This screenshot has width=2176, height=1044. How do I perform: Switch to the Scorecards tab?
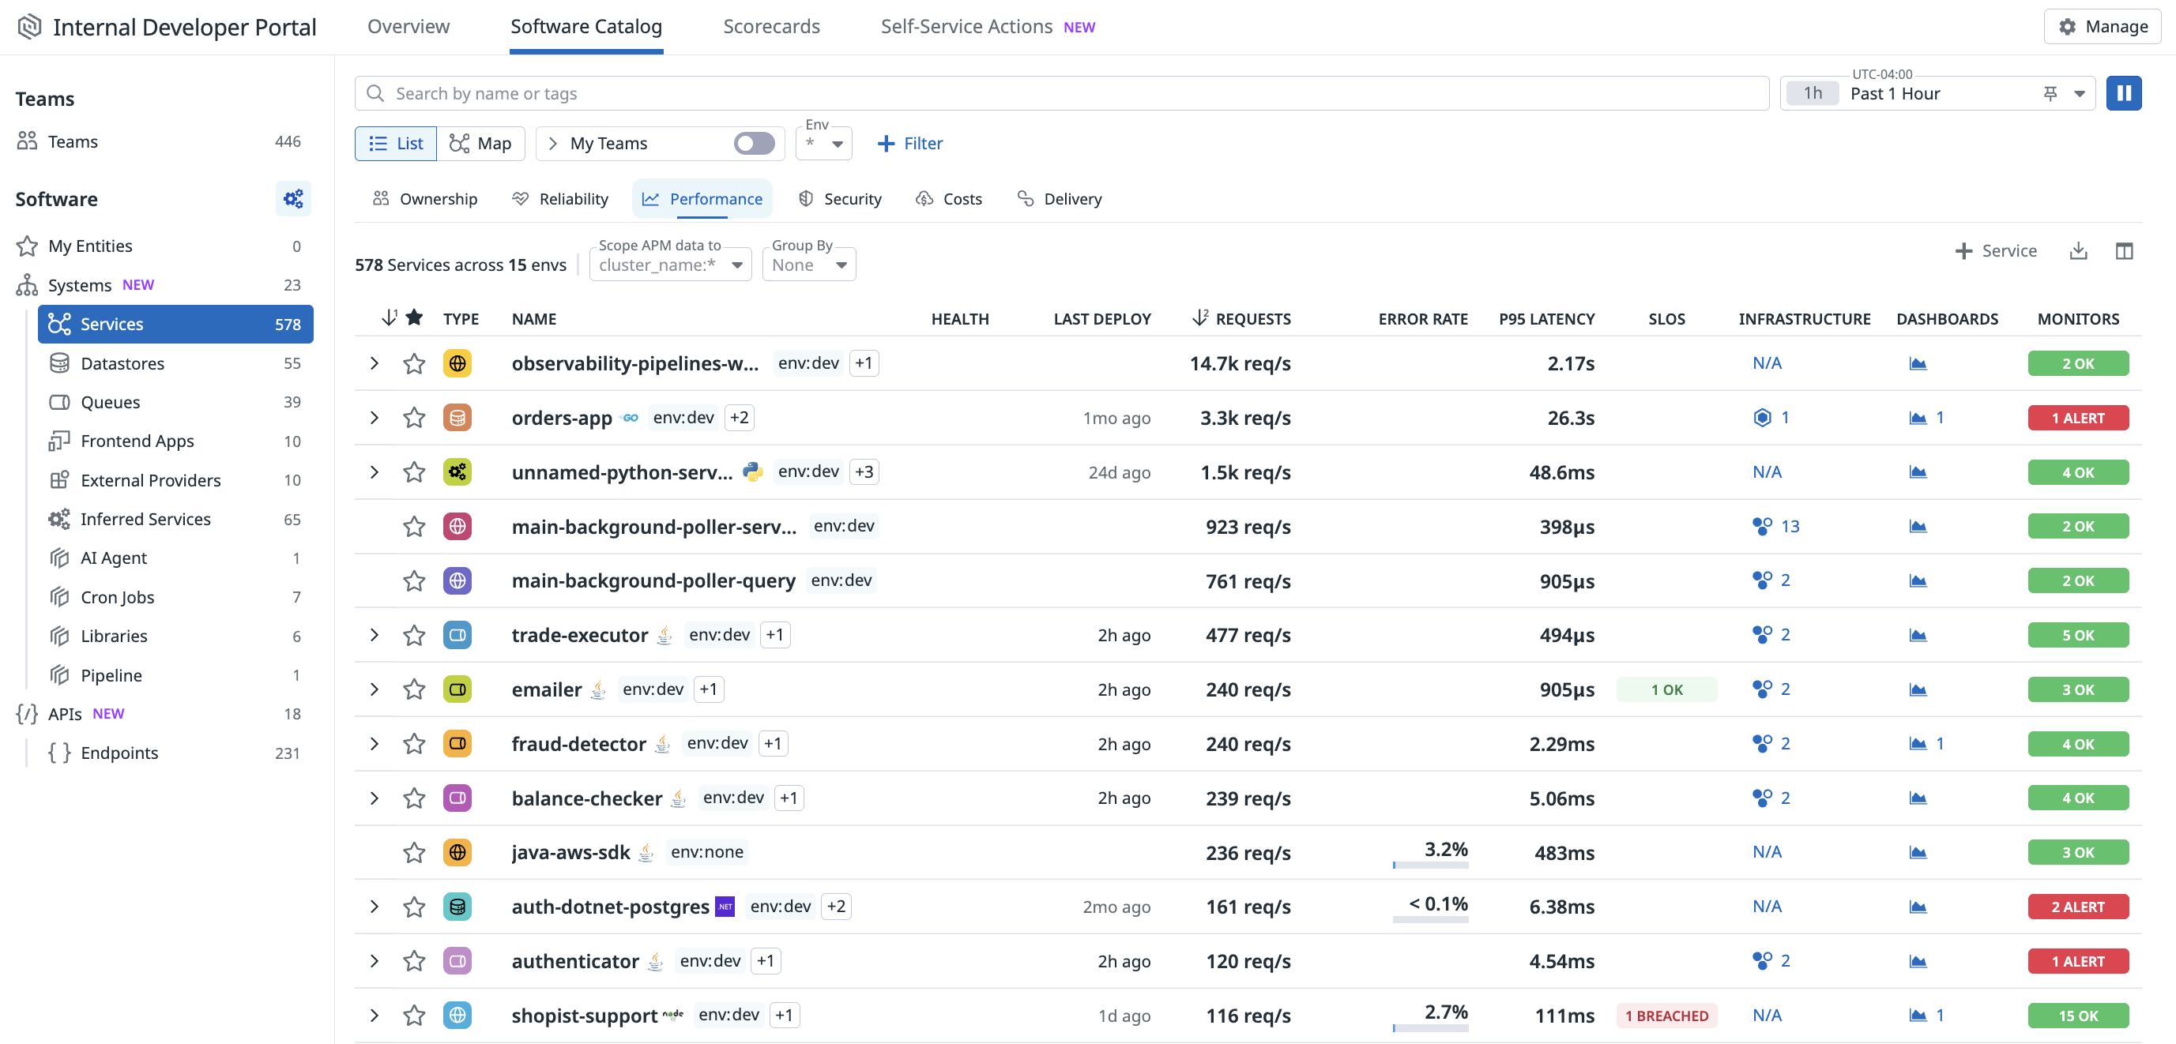770,27
